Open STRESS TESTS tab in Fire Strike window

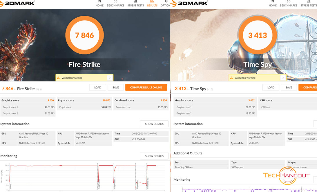[x=136, y=4]
